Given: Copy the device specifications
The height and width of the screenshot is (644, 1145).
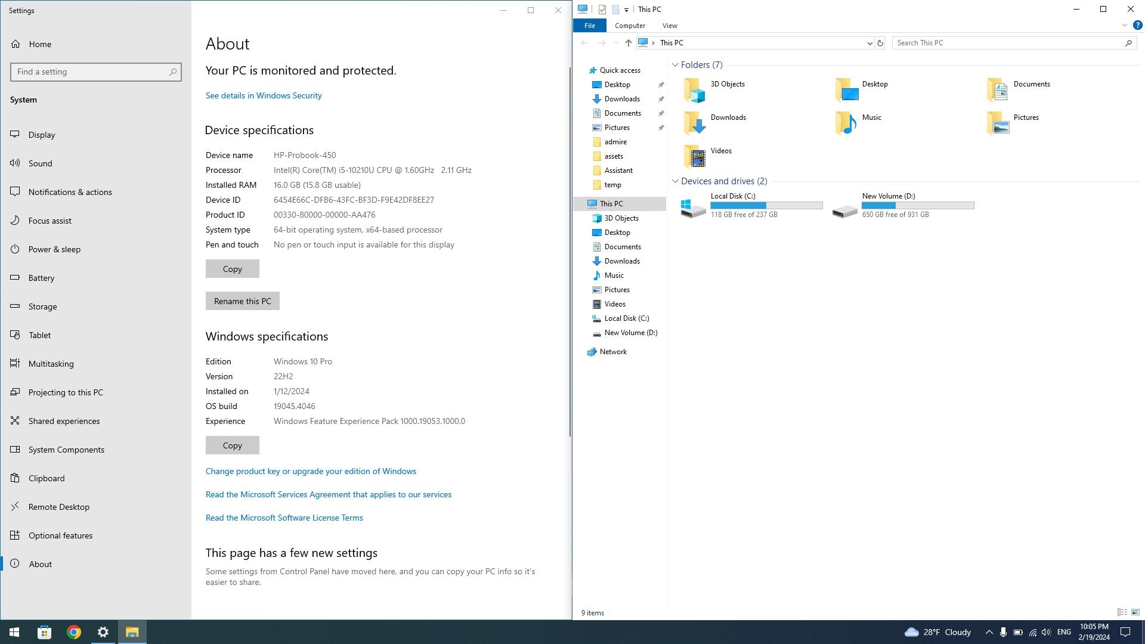Looking at the screenshot, I should (233, 269).
